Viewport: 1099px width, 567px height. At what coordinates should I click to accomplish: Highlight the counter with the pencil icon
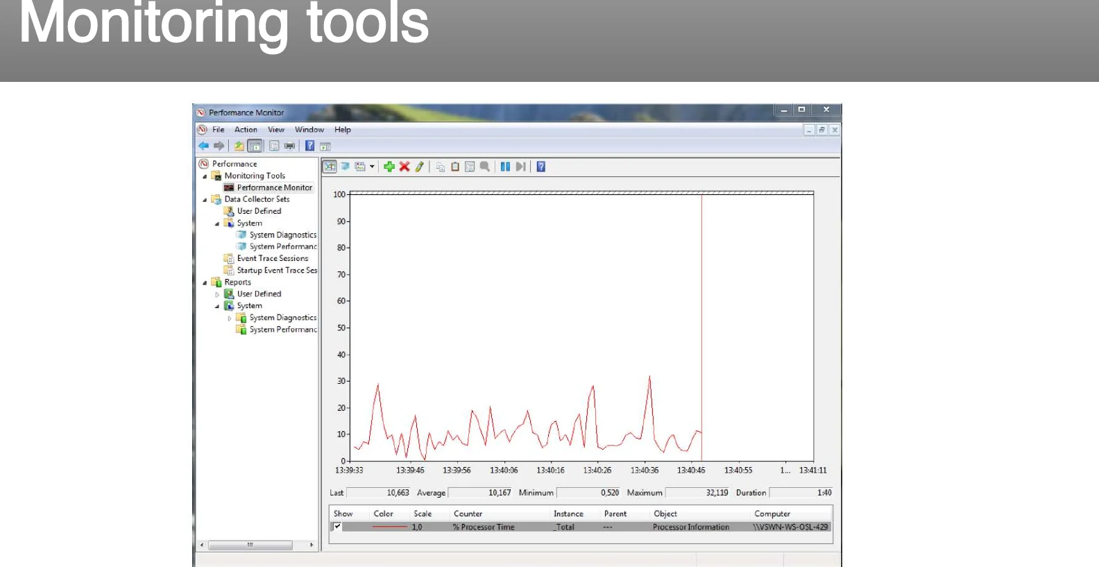pos(420,167)
